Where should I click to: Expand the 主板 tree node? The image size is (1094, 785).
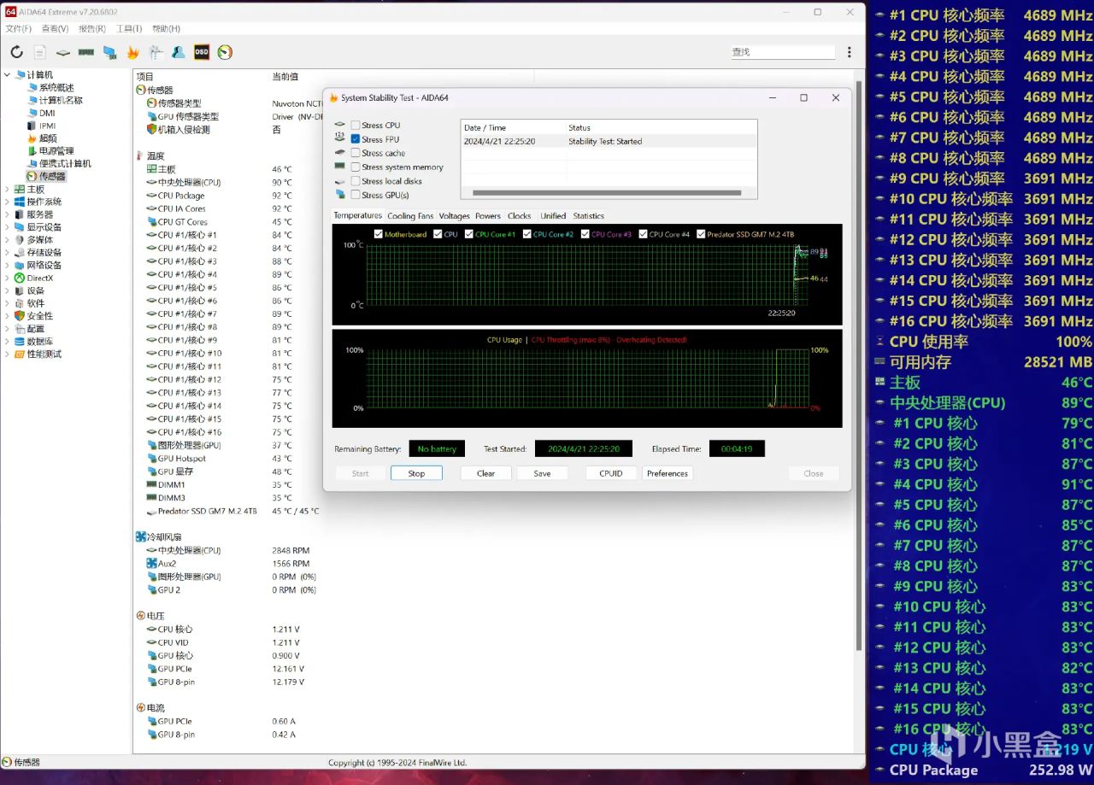tap(7, 190)
